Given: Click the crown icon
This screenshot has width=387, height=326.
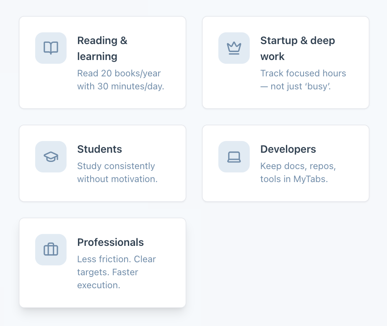Looking at the screenshot, I should (234, 48).
